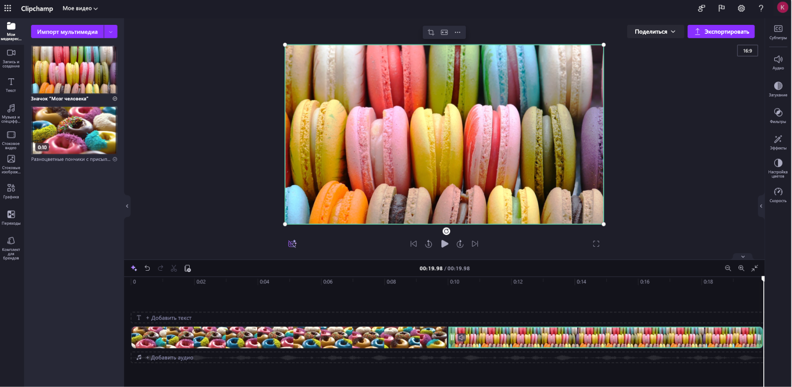The image size is (792, 387).
Task: Skip to the beginning of the video
Action: click(414, 244)
